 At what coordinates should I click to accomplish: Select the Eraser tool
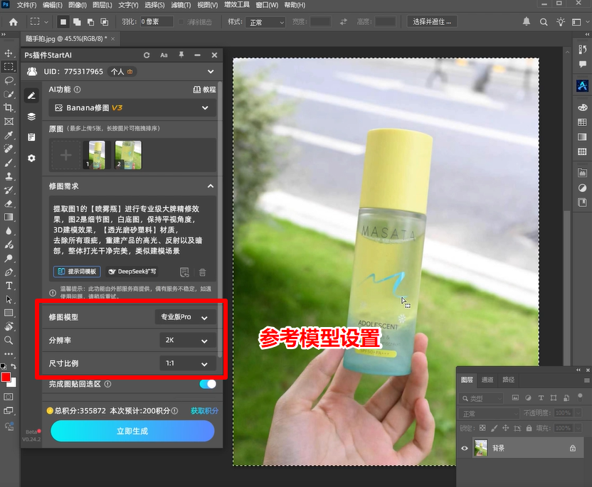point(9,204)
